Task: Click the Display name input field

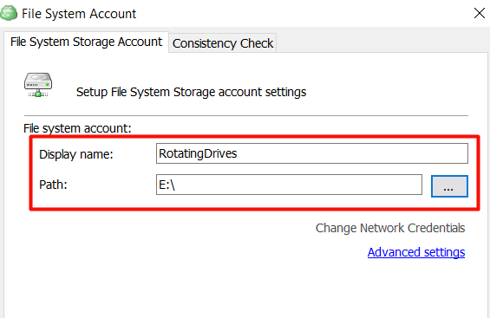Action: point(312,153)
